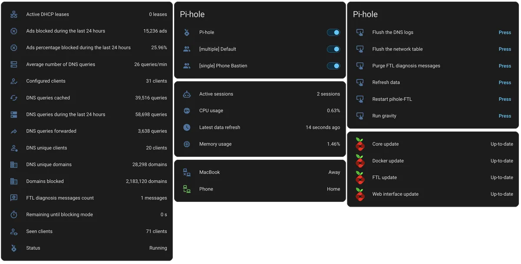Click the 2 sessions value
Image resolution: width=521 pixels, height=264 pixels.
328,94
